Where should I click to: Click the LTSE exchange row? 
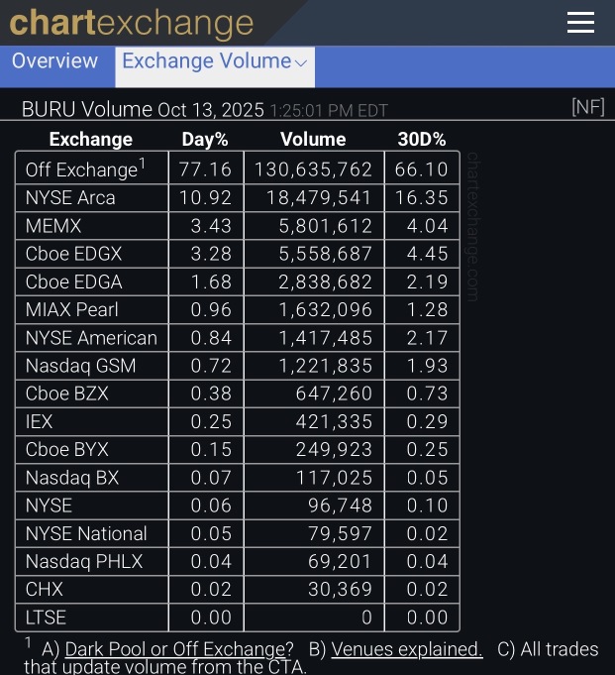[x=238, y=618]
